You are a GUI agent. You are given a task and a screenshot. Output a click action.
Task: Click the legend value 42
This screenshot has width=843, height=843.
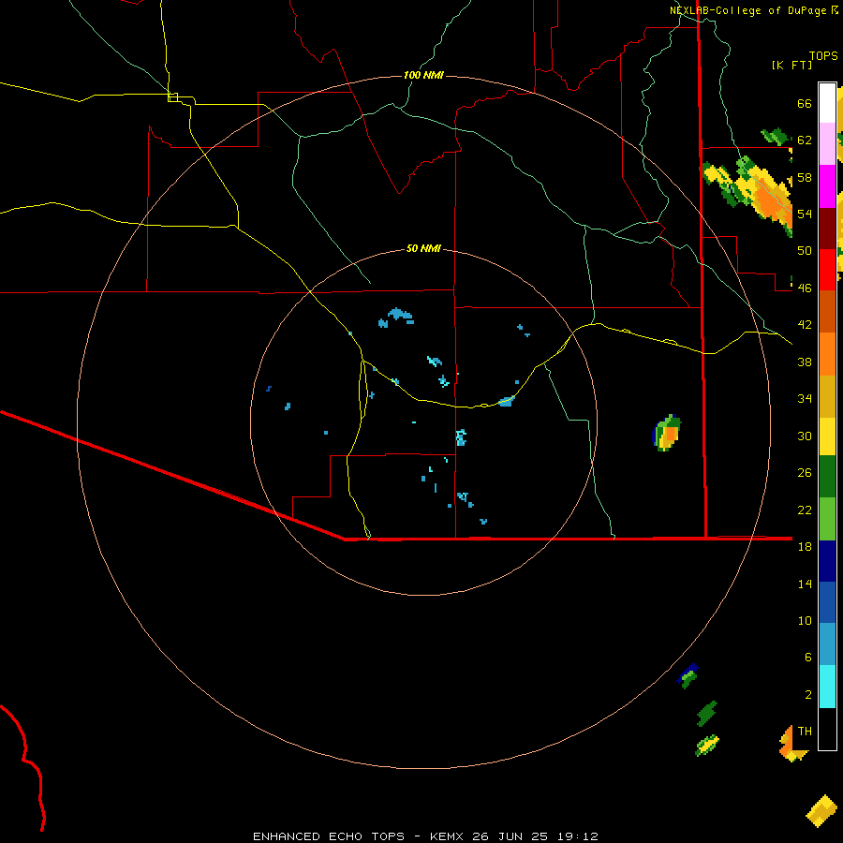coord(805,325)
